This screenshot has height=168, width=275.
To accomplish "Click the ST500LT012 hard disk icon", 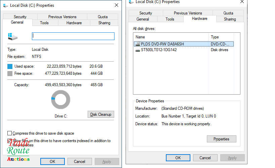I will 137,50.
